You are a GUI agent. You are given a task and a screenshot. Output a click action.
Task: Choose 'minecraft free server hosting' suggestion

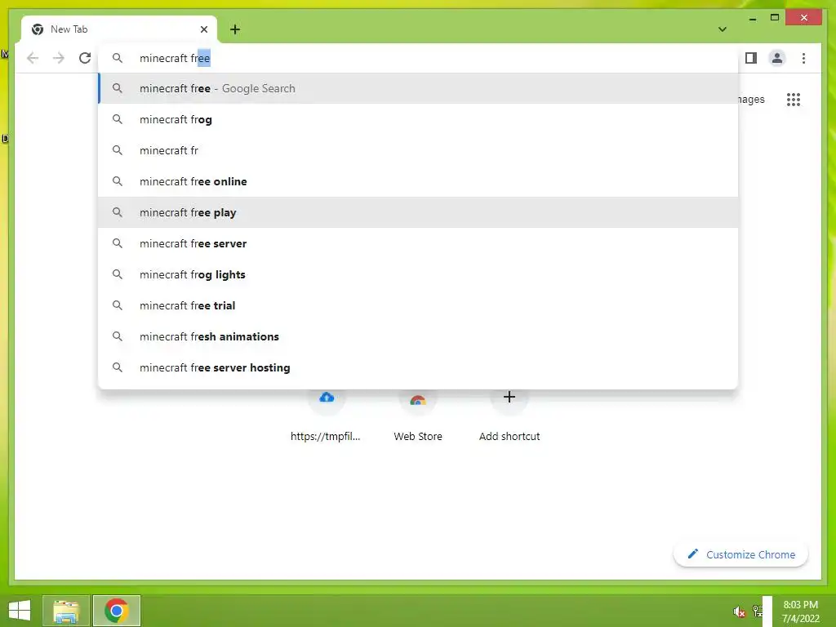click(x=419, y=367)
